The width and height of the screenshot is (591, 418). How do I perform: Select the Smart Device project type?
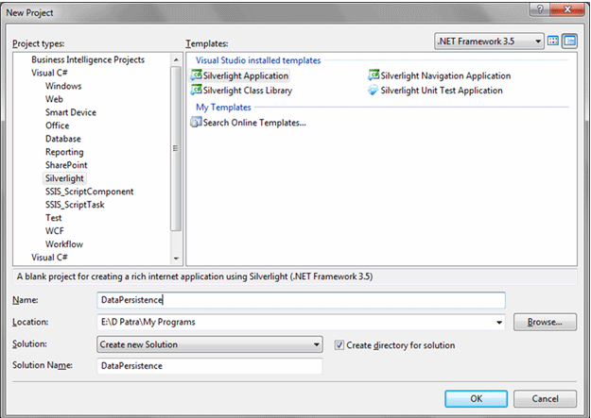click(x=71, y=112)
